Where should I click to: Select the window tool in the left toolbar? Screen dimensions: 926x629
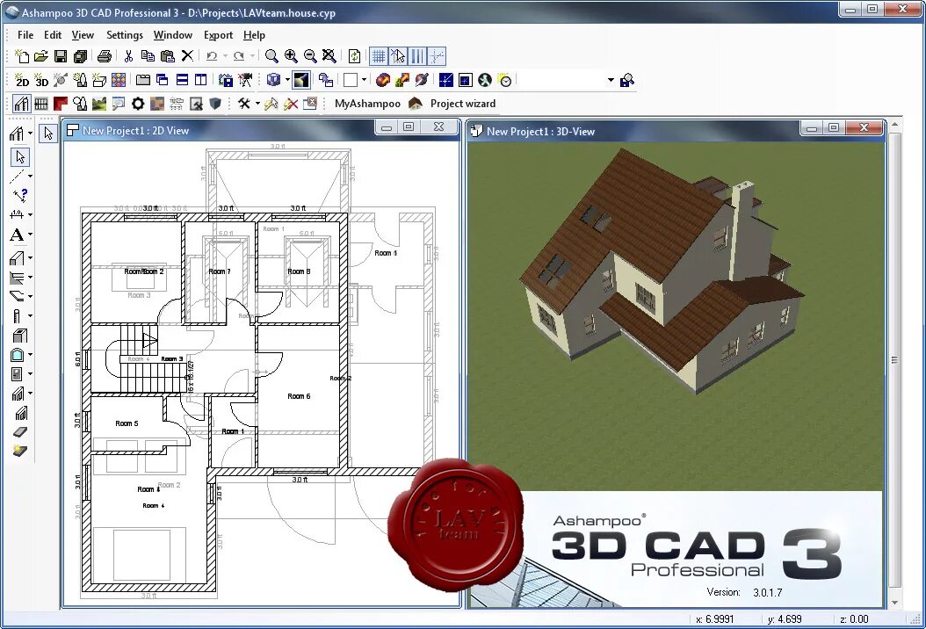(18, 354)
